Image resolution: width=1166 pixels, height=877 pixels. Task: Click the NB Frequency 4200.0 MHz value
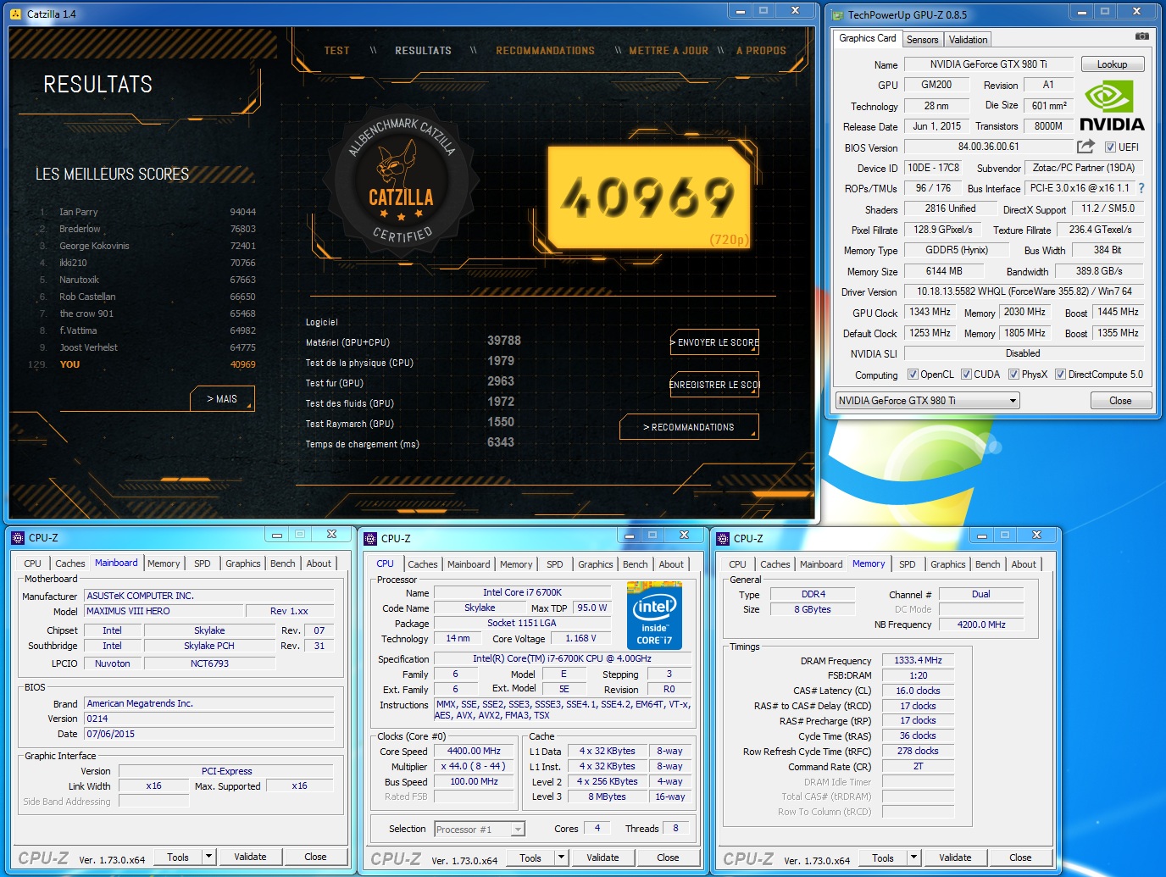[981, 624]
